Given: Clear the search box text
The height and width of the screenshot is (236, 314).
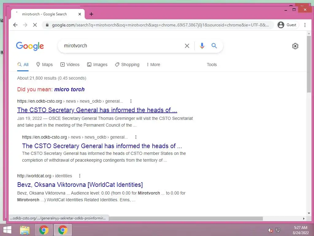Looking at the screenshot, I should 187,46.
